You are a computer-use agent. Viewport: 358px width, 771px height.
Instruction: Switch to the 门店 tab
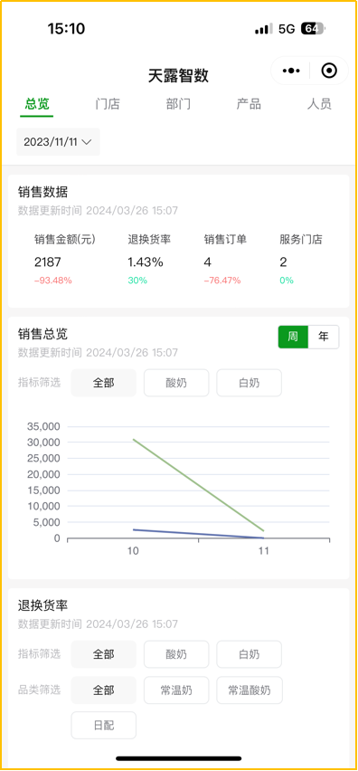(x=108, y=104)
